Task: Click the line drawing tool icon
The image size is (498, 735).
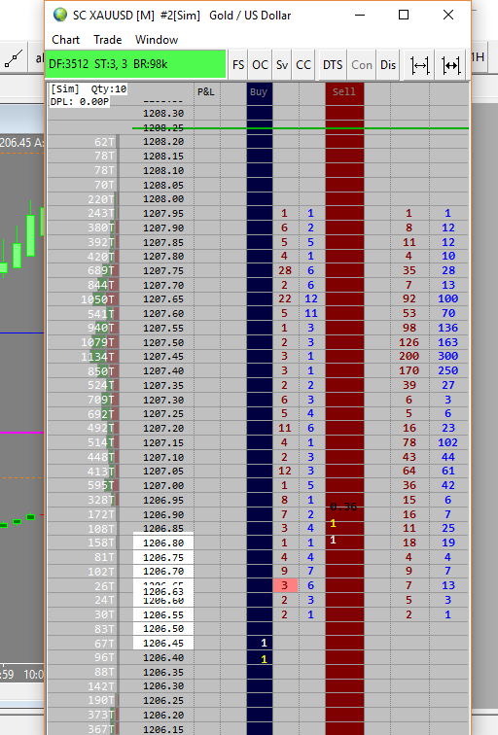Action: coord(14,59)
